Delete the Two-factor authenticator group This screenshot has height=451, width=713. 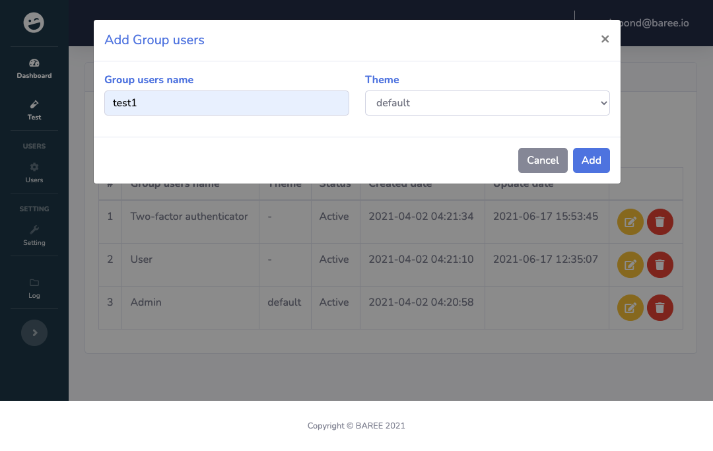660,222
